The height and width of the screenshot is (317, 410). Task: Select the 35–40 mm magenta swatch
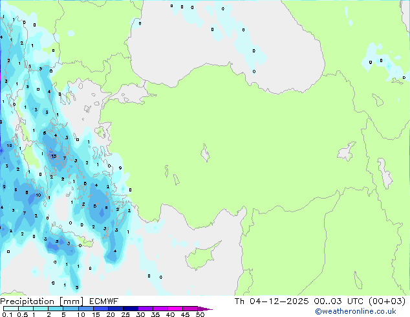[x=160, y=309]
